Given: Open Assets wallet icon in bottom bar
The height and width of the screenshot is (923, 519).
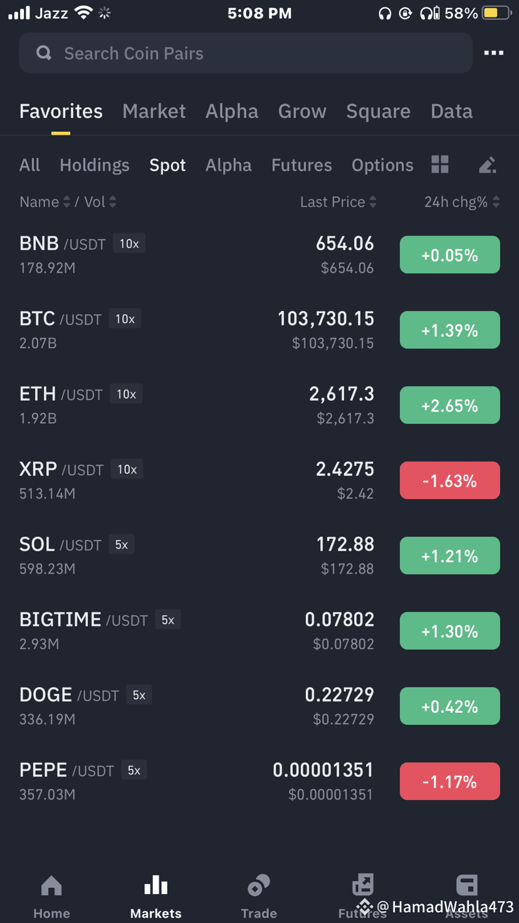Looking at the screenshot, I should tap(466, 897).
